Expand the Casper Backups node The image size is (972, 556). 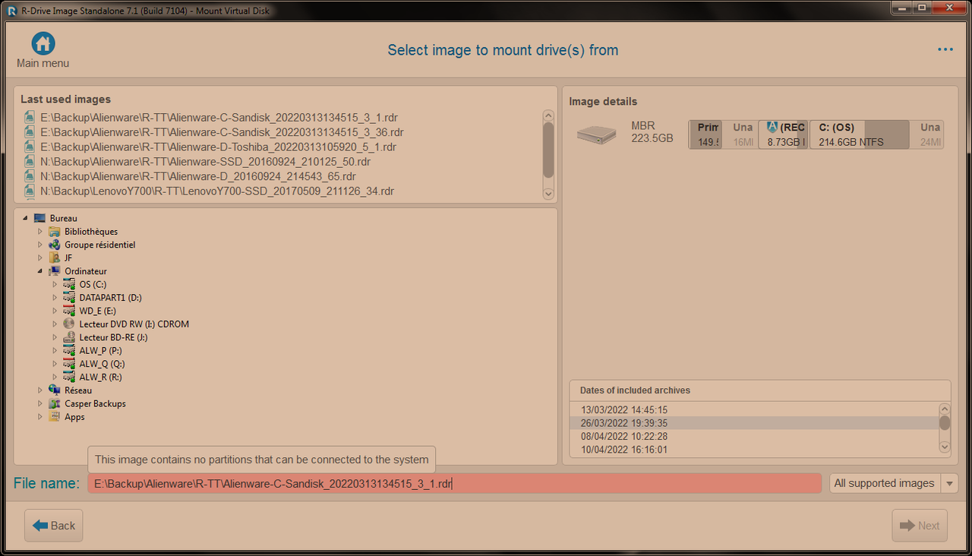[x=41, y=403]
